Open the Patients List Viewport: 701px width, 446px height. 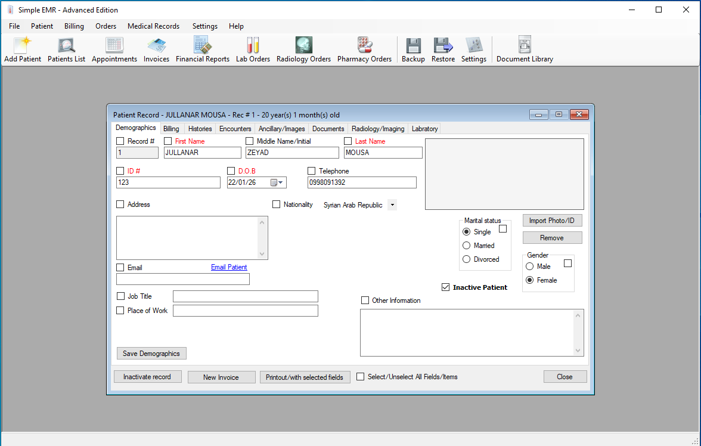tap(66, 49)
